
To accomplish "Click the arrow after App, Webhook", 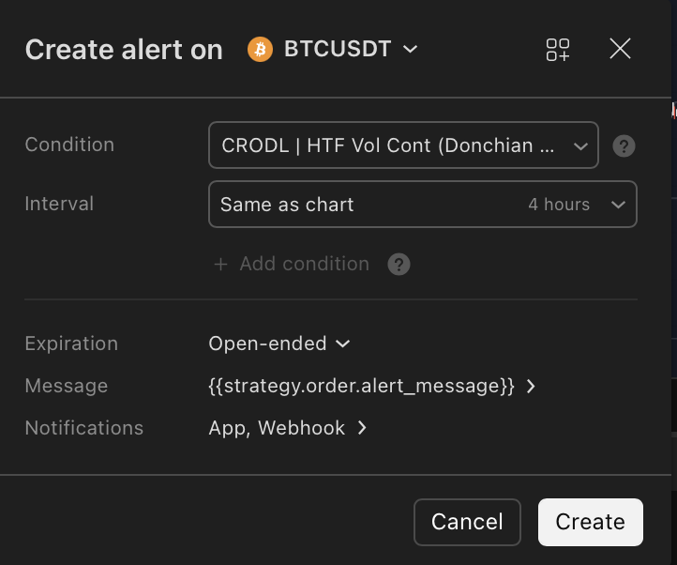I will click(362, 428).
